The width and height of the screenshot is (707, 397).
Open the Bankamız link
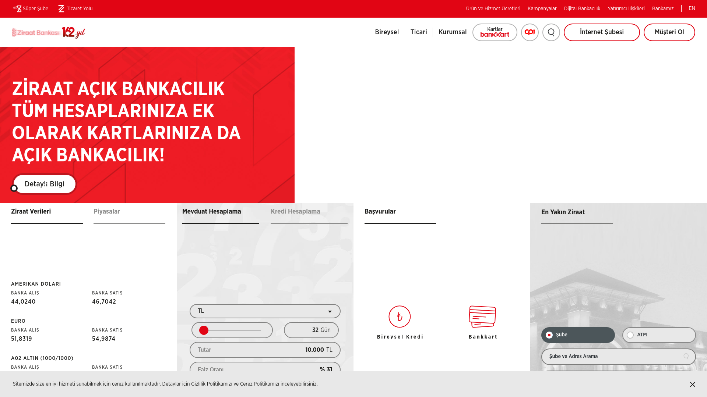point(662,8)
